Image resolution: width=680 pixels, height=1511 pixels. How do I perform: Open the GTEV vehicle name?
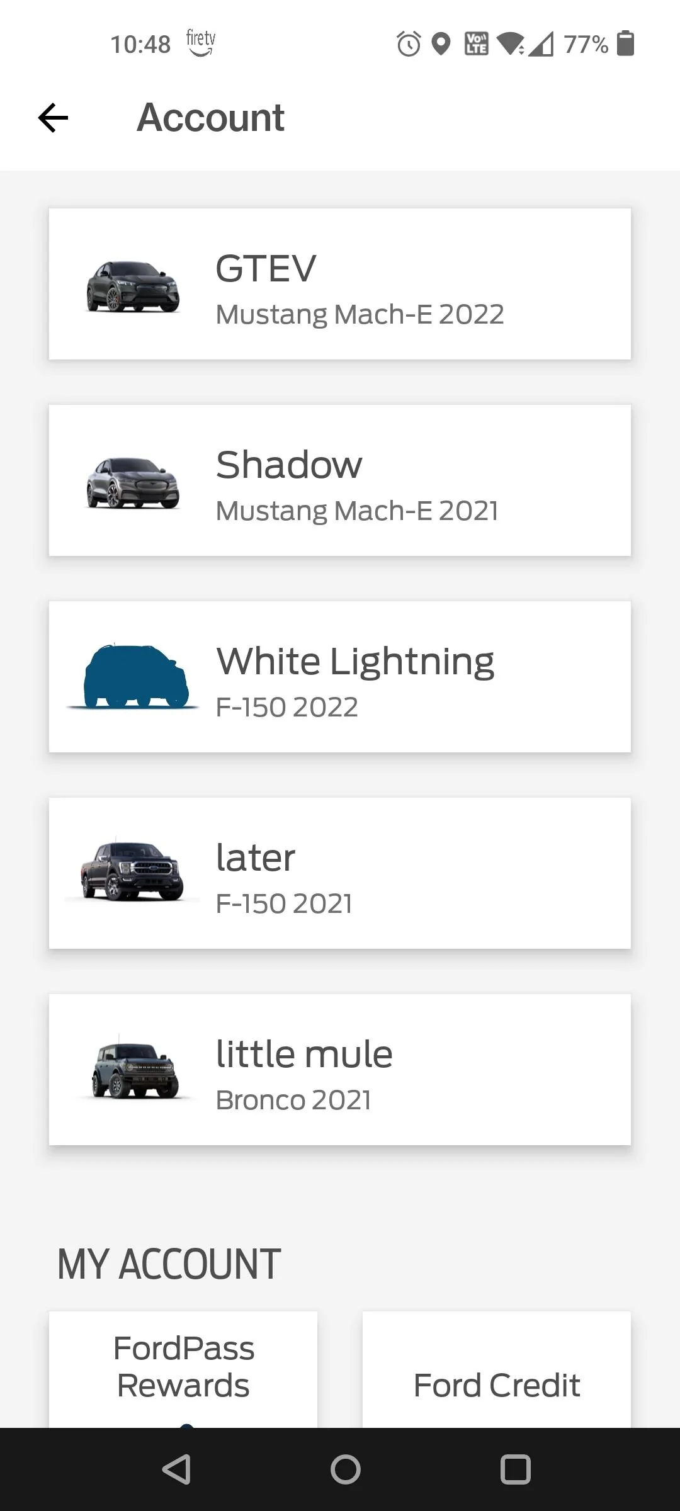pos(266,269)
